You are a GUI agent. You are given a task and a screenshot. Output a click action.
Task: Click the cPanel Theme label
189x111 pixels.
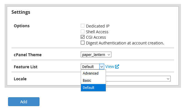point(28,55)
